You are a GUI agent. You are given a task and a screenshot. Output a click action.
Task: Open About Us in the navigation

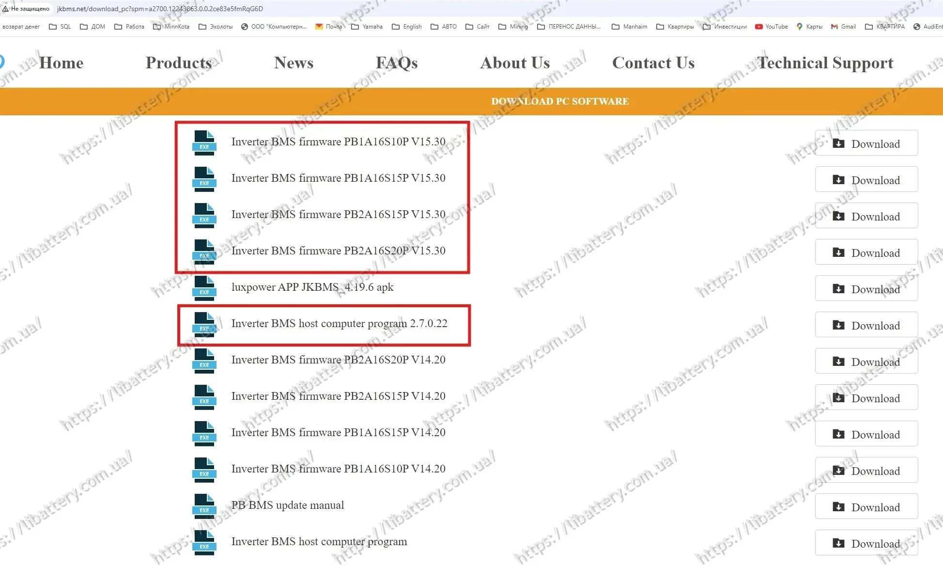tap(515, 63)
